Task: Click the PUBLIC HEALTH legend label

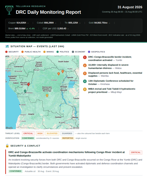Action: (33, 52)
